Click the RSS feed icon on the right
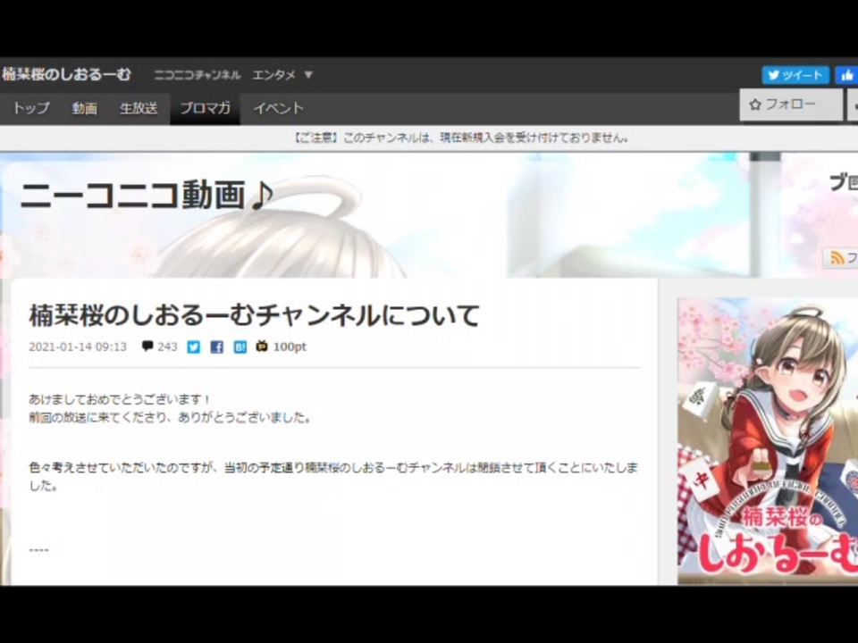The width and height of the screenshot is (858, 643). point(837,257)
